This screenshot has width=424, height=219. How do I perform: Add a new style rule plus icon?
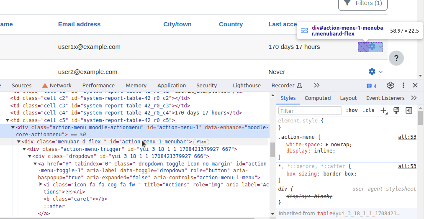click(383, 110)
